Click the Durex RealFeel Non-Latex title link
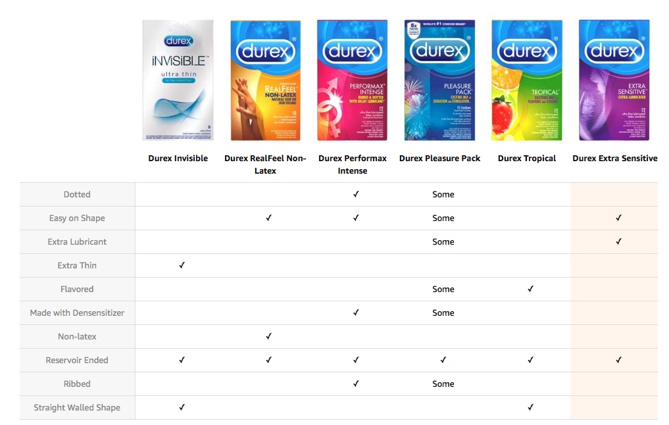 point(265,164)
